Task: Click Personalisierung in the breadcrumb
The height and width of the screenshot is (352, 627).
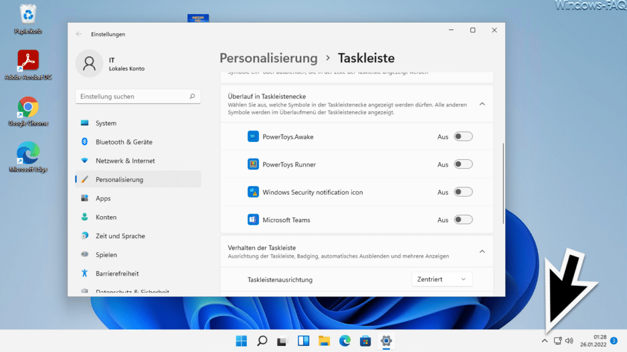Action: tap(268, 58)
